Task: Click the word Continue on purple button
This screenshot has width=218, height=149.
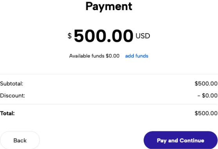Action: pyautogui.click(x=192, y=140)
